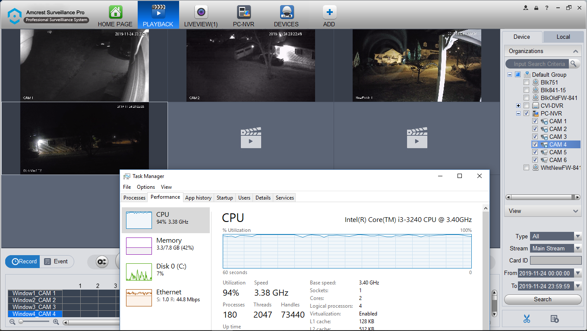Switch to the Local tab
This screenshot has width=587, height=331.
(563, 37)
